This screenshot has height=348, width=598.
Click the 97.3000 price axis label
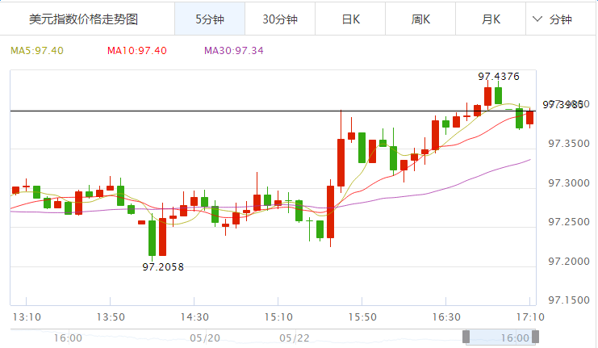[569, 183]
